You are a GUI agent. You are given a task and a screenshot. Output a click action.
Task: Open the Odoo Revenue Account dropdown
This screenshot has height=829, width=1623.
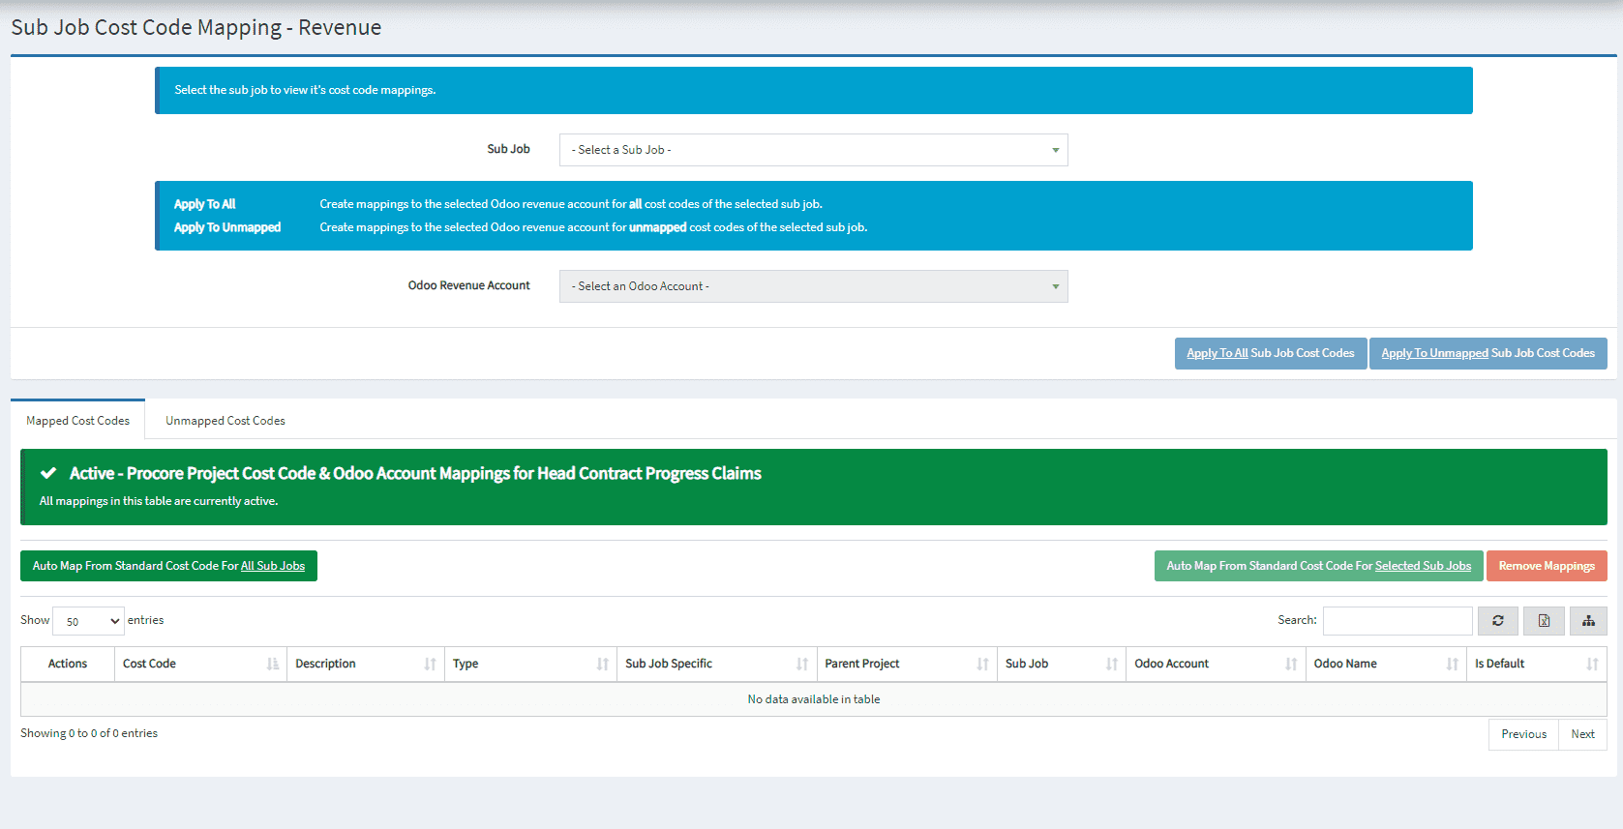click(813, 286)
